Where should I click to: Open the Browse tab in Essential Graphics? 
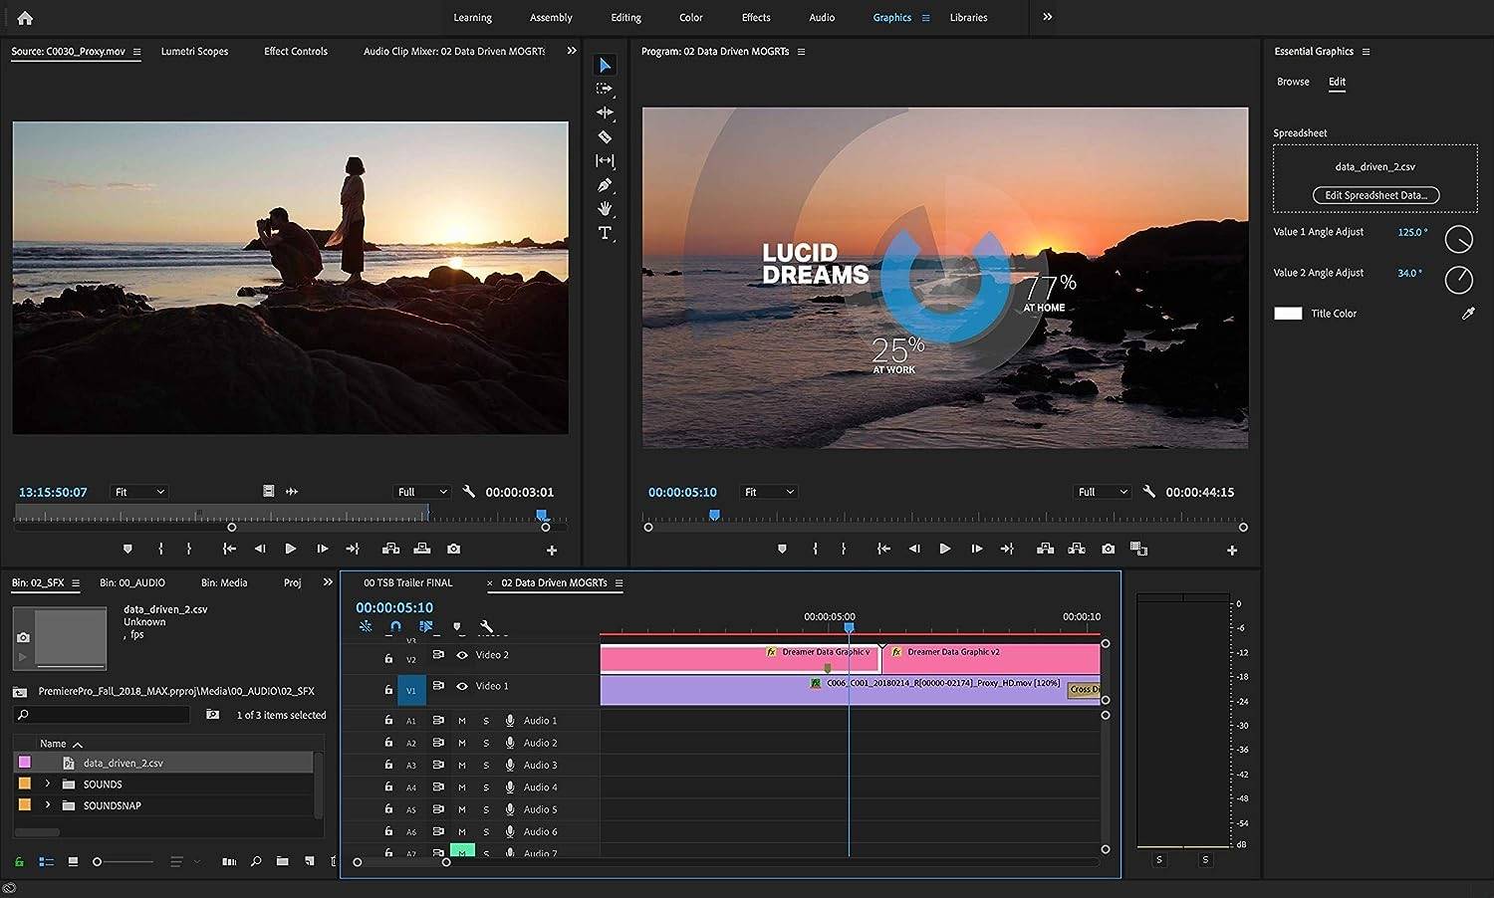(x=1293, y=82)
